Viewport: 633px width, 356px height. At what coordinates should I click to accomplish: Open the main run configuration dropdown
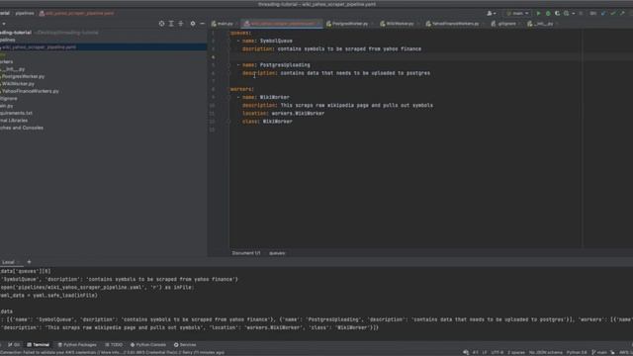(x=517, y=13)
